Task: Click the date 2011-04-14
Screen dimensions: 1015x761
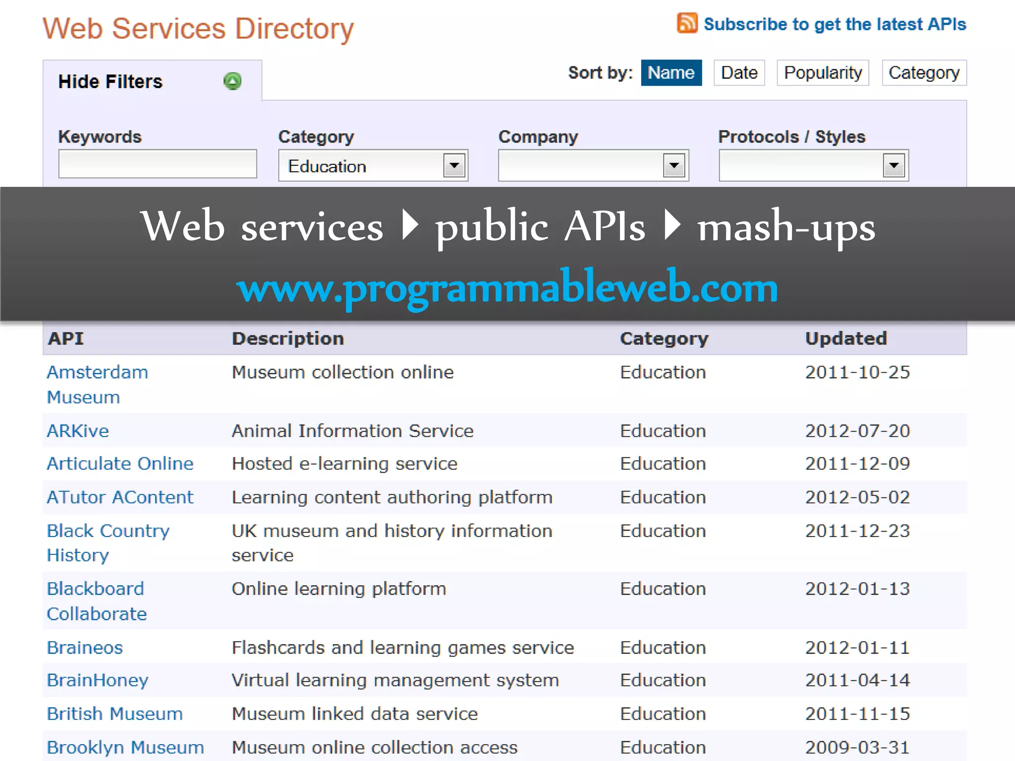Action: [x=857, y=680]
